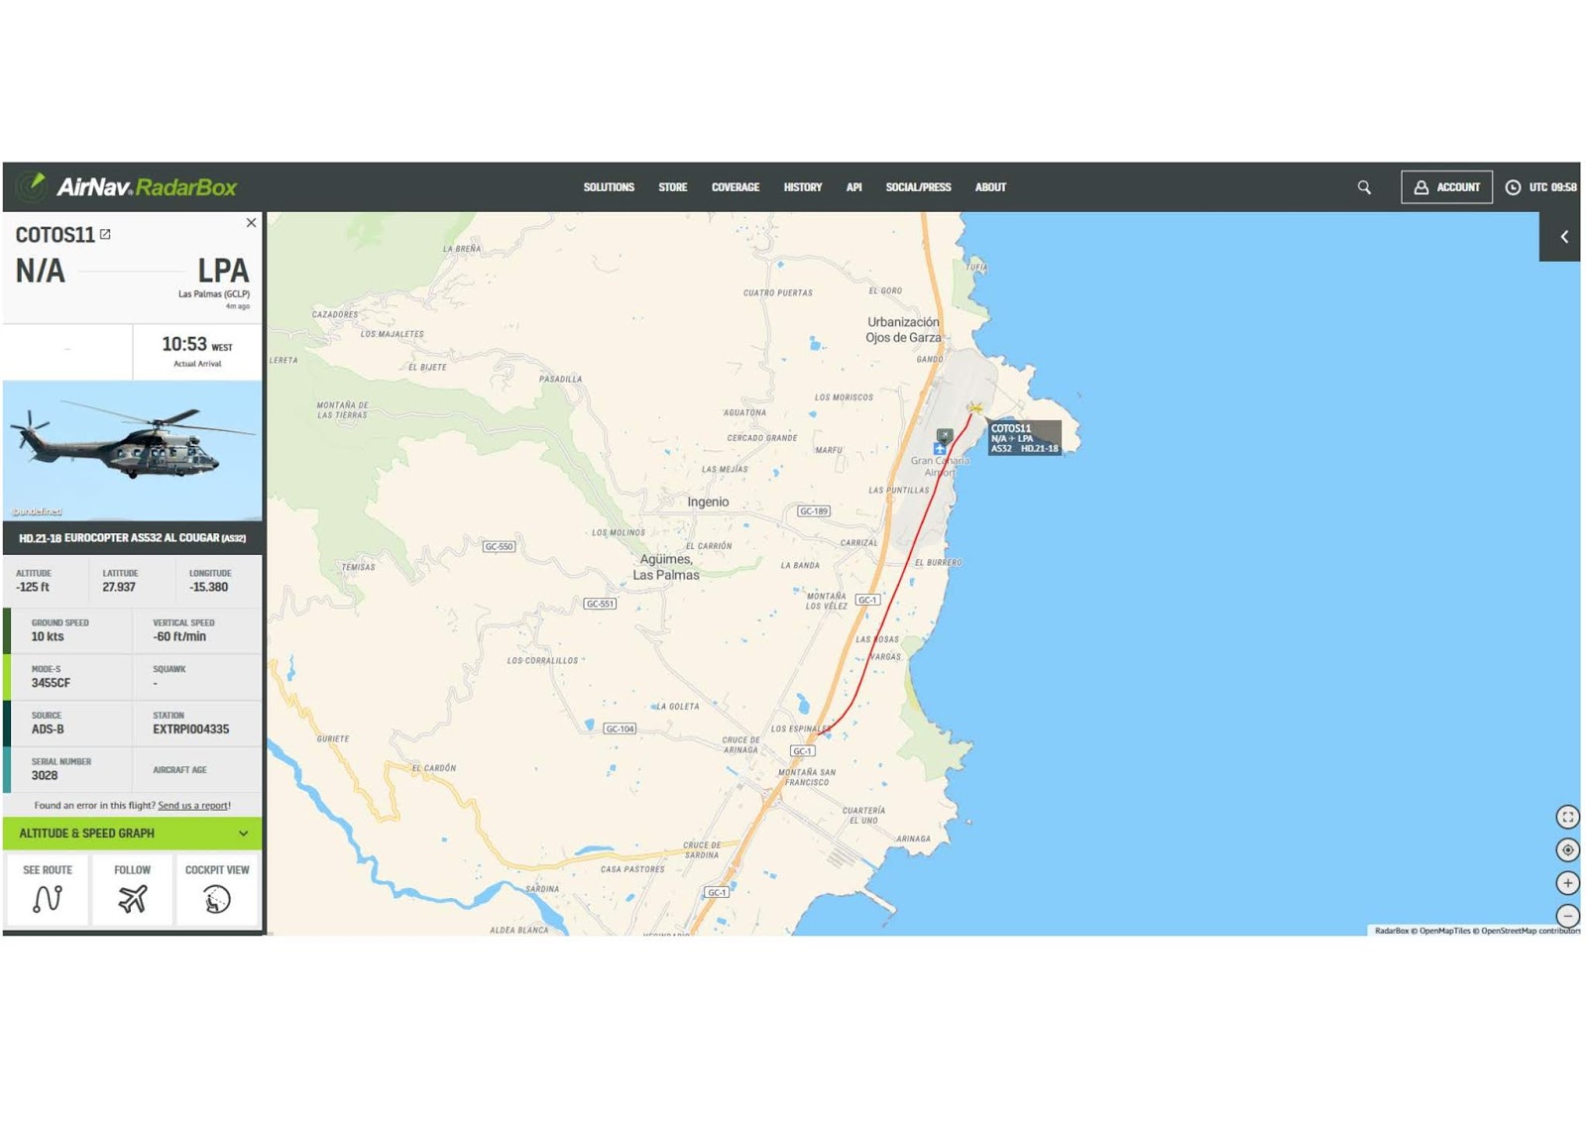Click the station value EXTRPI004335
This screenshot has height=1121, width=1586.
click(191, 729)
